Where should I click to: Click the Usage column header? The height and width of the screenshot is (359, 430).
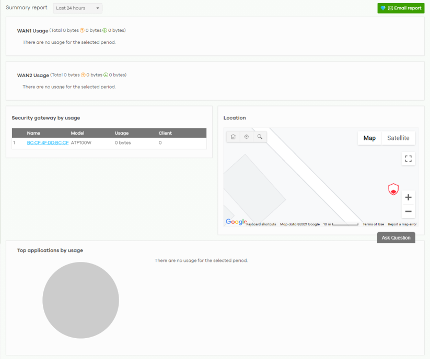(x=122, y=133)
